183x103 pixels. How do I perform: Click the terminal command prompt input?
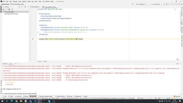35,94
